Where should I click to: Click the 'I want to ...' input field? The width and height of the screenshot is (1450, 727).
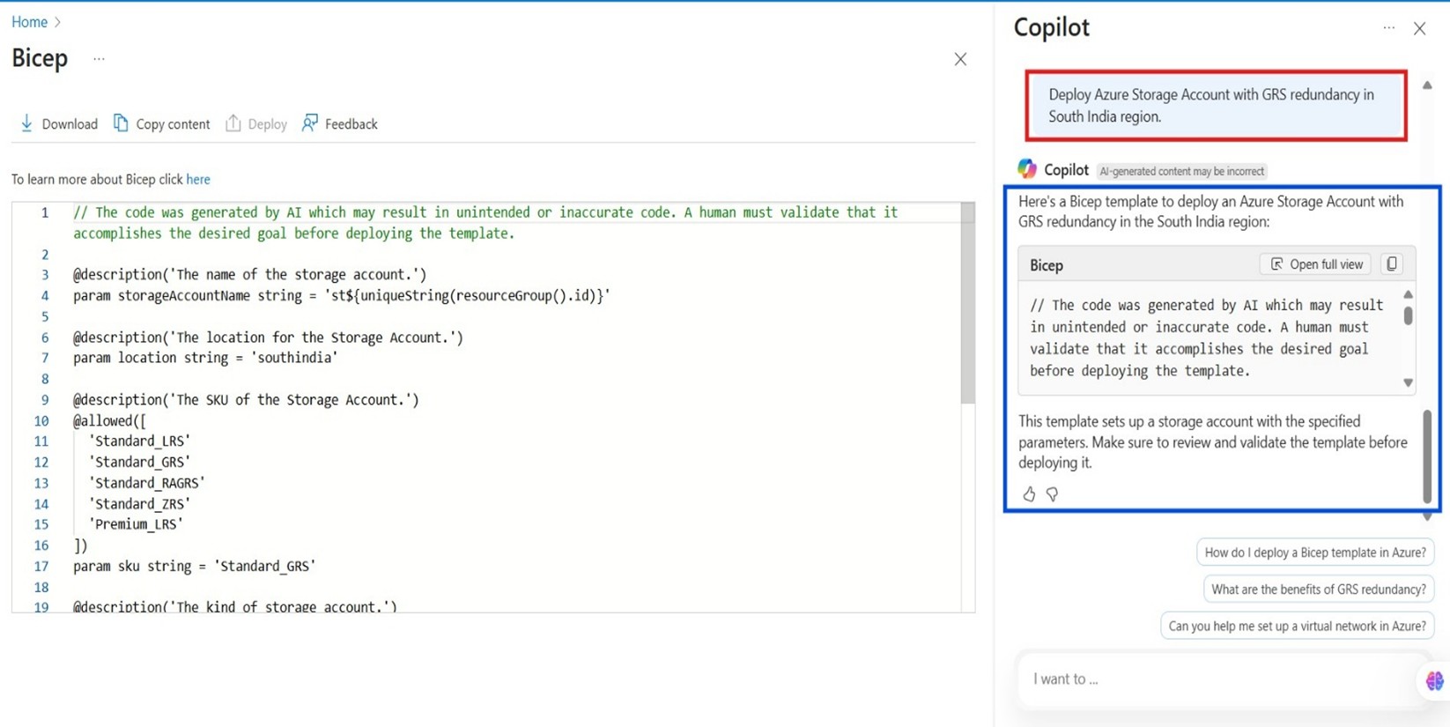[x=1216, y=679]
